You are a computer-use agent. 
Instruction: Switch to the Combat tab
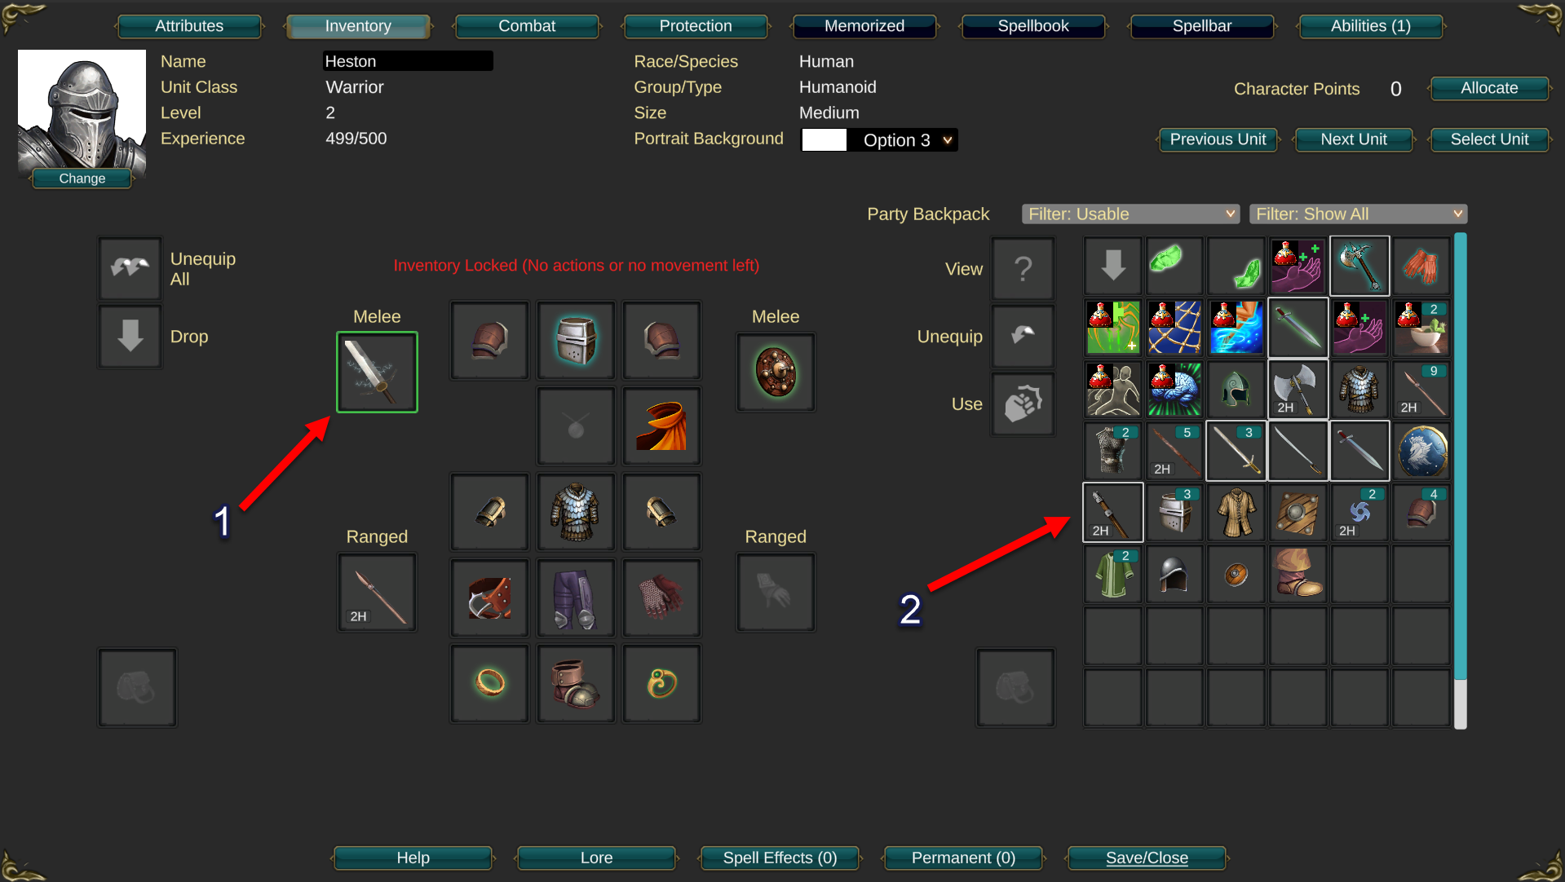coord(527,26)
